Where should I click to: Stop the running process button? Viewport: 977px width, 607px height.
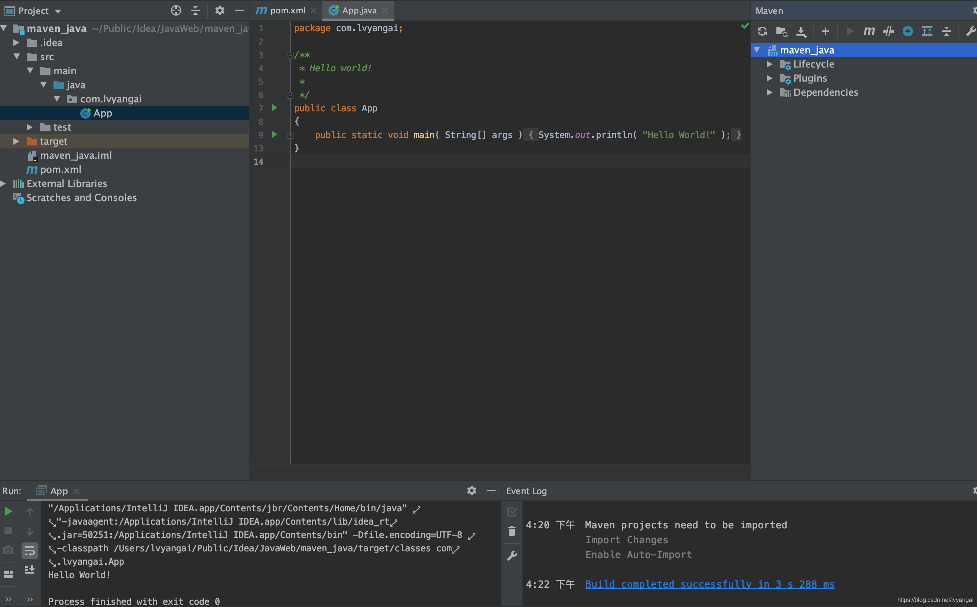tap(9, 531)
